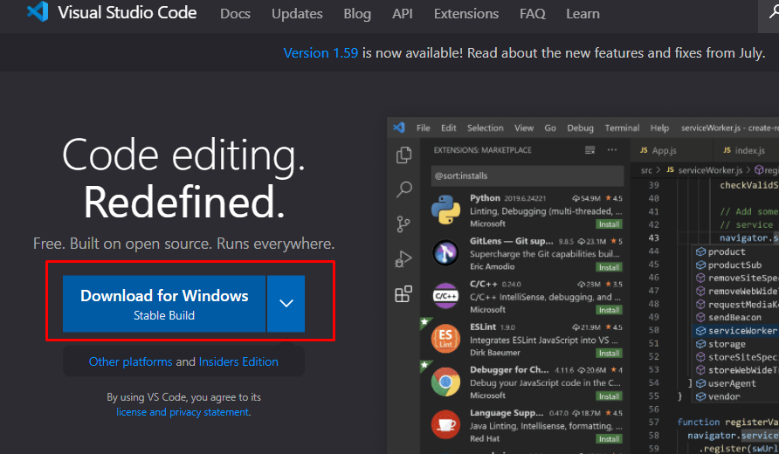Click Download for Windows Stable Build

pyautogui.click(x=164, y=304)
